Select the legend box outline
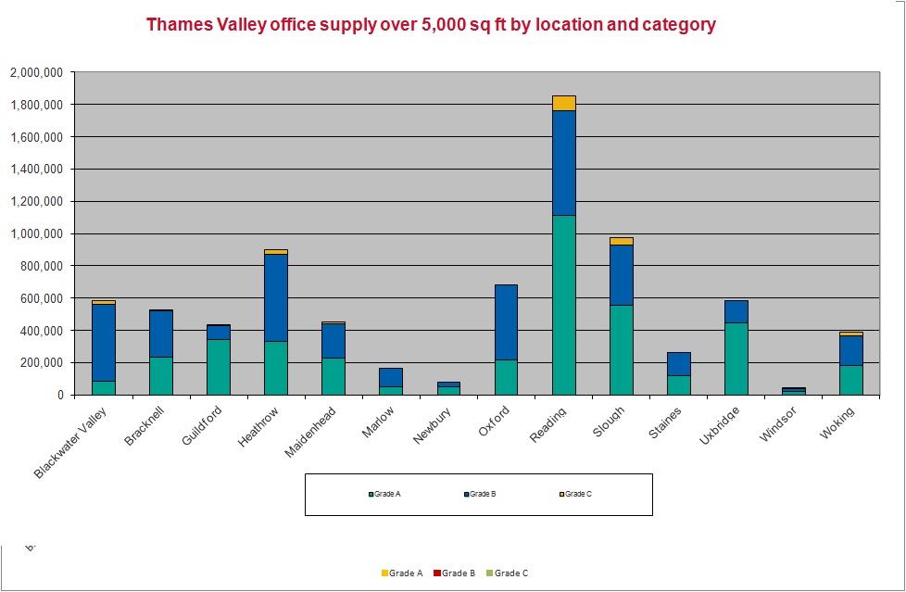The height and width of the screenshot is (592, 906). [x=480, y=475]
